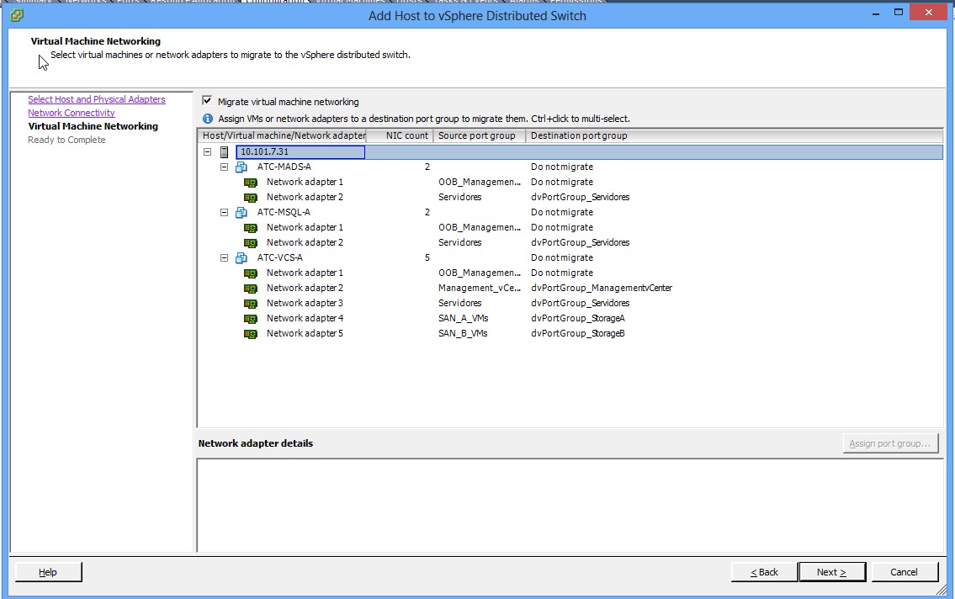955x599 pixels.
Task: Click the ATC-MADS-A virtual machine icon
Action: coord(241,167)
